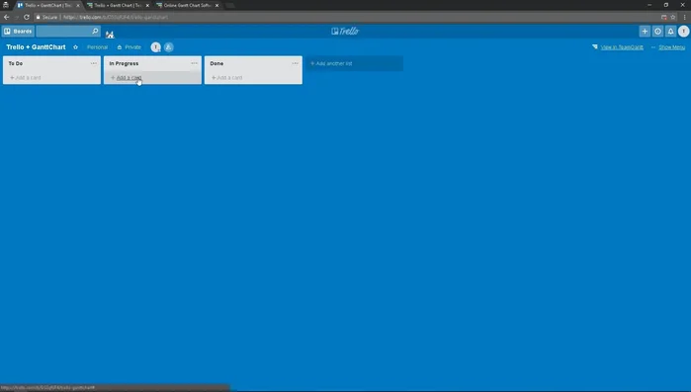Screen dimensions: 691x392
Task: Click the In Progress list title
Action: 124,63
